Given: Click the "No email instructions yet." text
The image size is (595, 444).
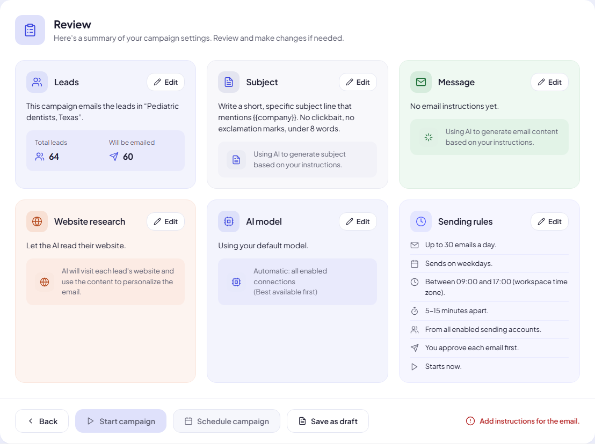Looking at the screenshot, I should click(x=454, y=106).
